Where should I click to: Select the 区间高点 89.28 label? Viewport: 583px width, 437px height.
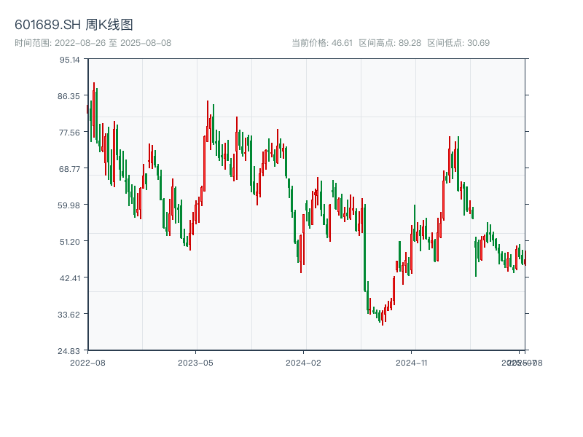coord(390,43)
